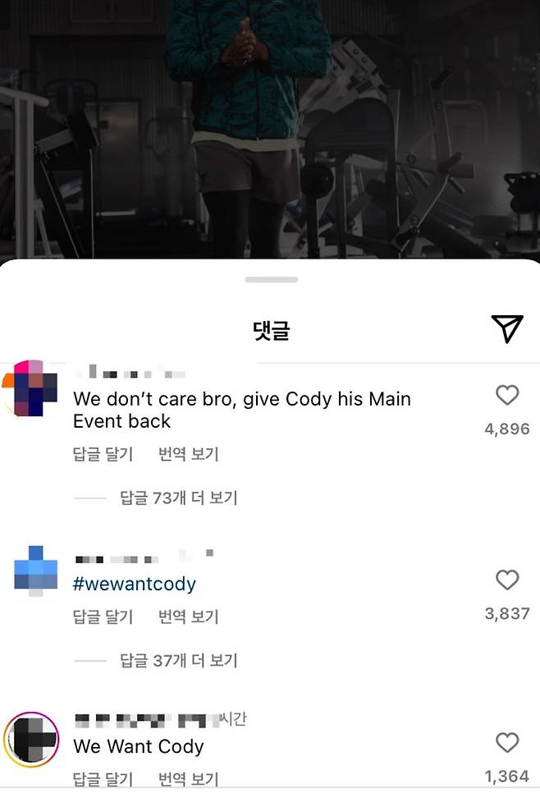
Task: Tap the darkened video behind comments
Action: [270, 127]
